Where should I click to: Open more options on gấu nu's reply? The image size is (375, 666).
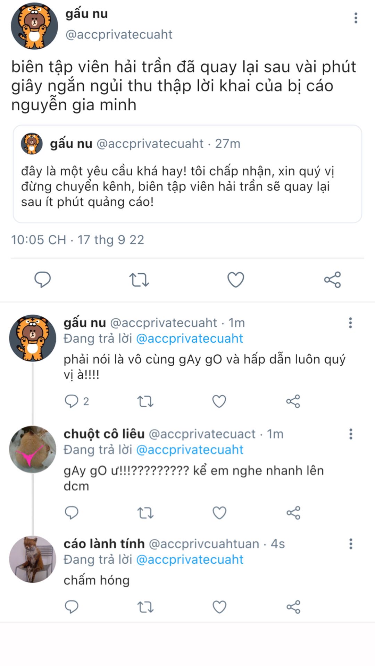[x=350, y=323]
